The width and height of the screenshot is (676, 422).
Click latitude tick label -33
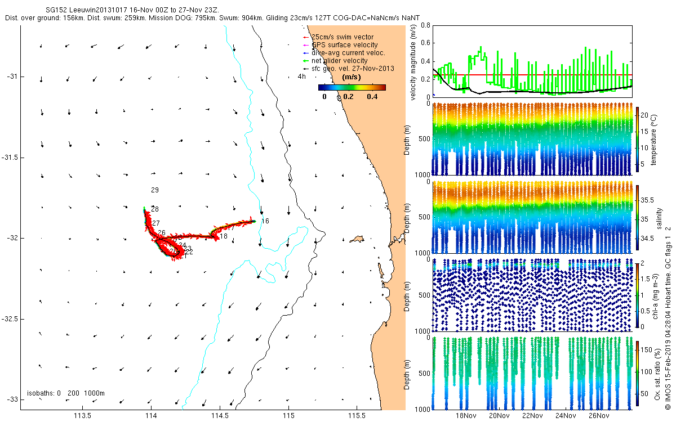tap(12, 399)
